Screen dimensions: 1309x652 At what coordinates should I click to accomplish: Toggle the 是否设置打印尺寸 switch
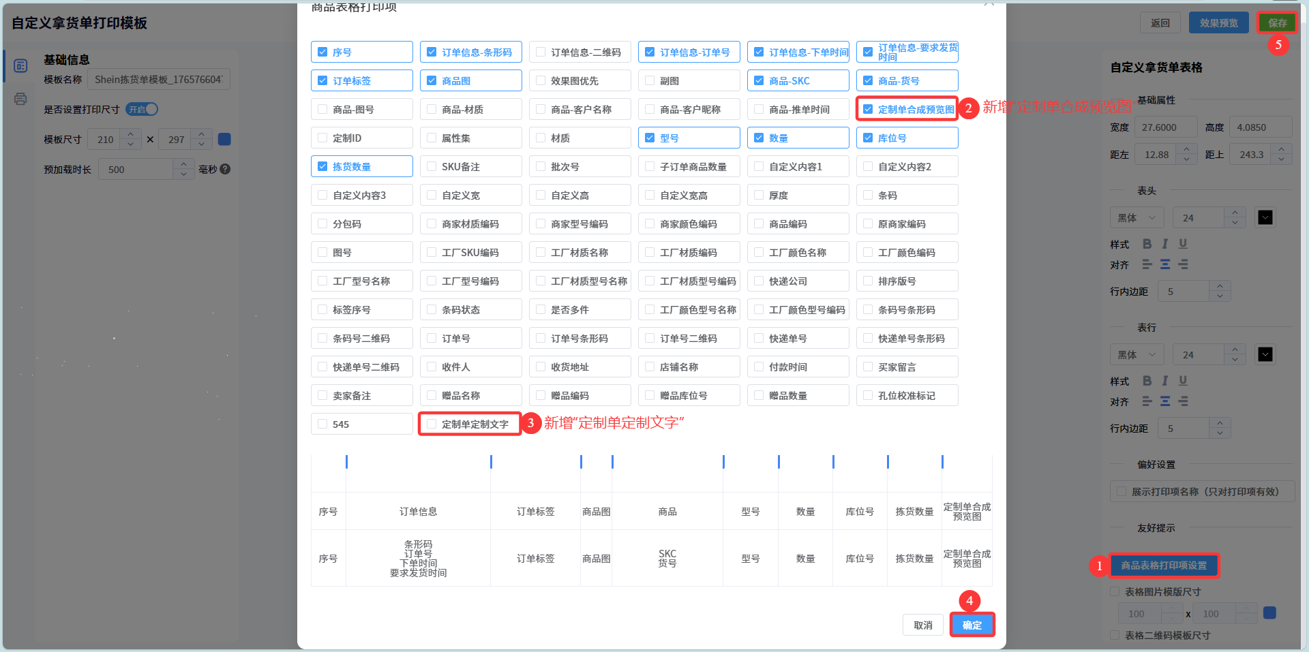142,109
